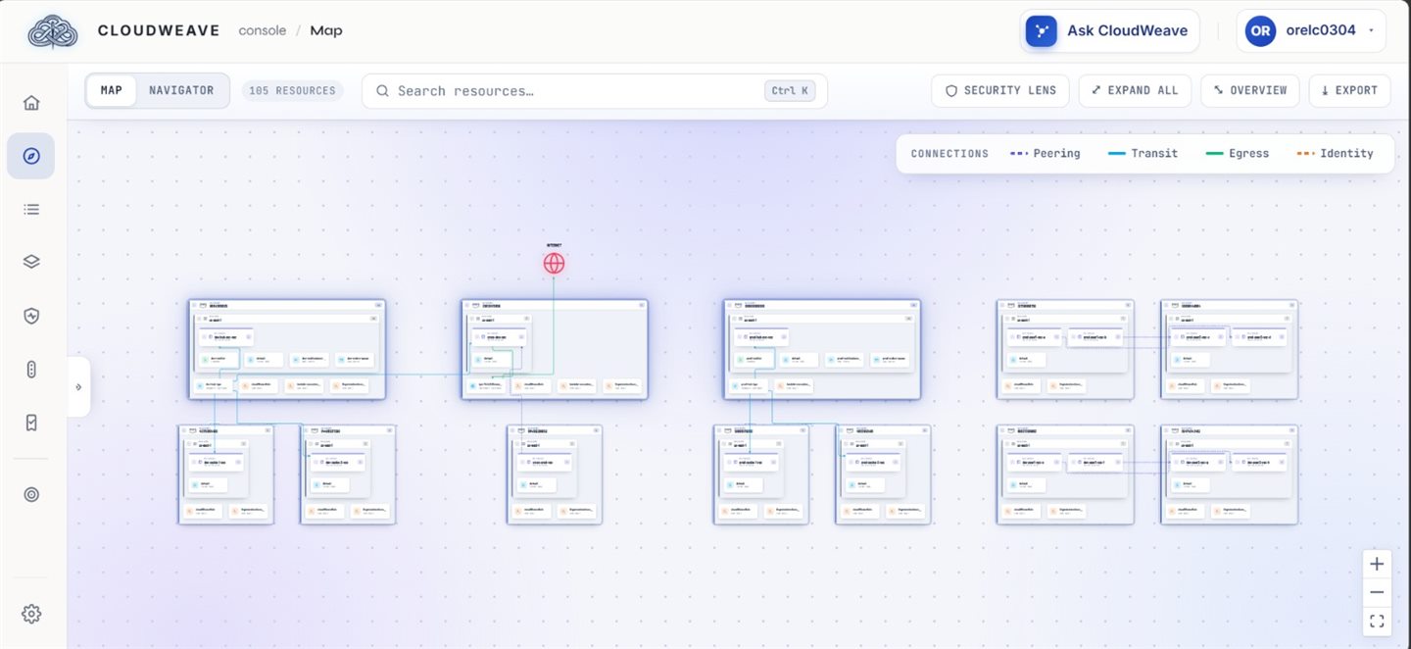This screenshot has height=649, width=1411.
Task: Click the collapse arrows icon on Overview
Action: point(1218,90)
